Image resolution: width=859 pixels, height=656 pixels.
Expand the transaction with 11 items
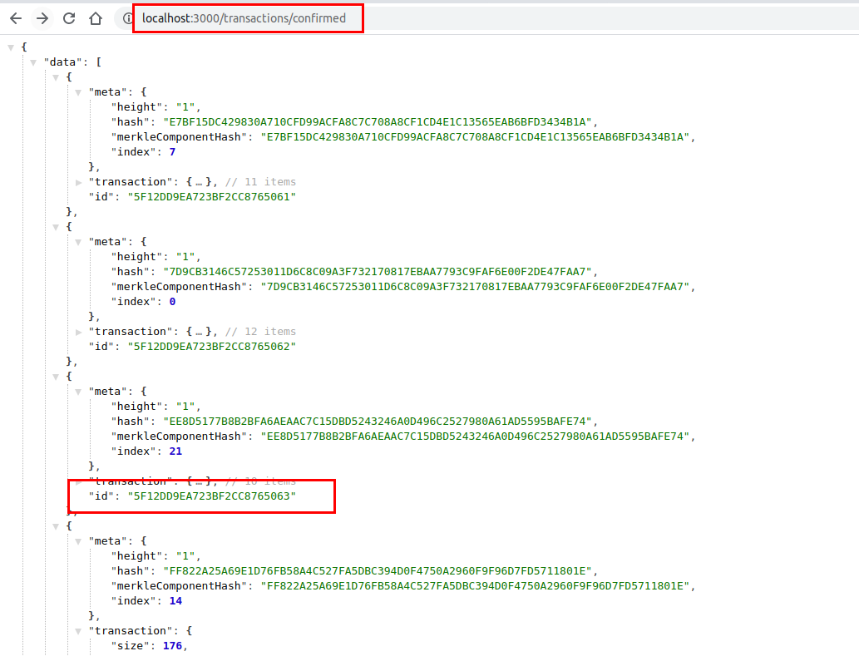pyautogui.click(x=78, y=182)
